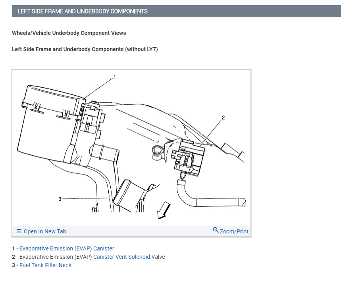Viewport: 341px width, 281px height.
Task: Click callout number 2 in the diagram
Action: tap(223, 117)
